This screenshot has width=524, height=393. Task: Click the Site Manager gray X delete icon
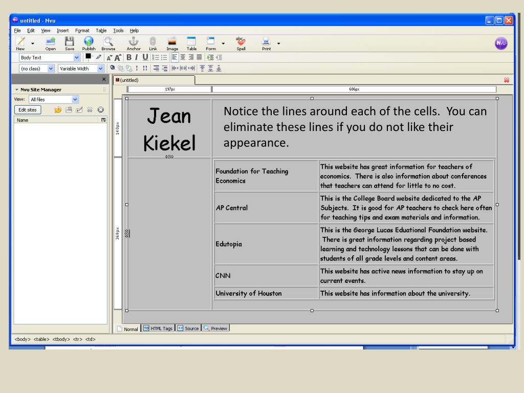[90, 110]
